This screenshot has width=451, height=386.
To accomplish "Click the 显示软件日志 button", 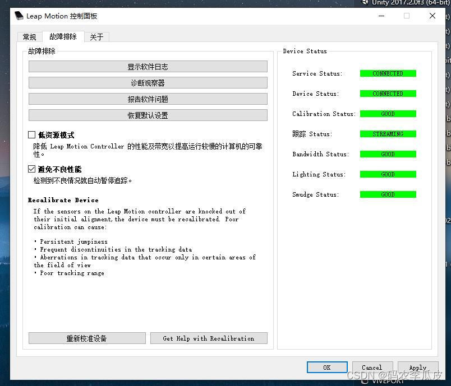I will coord(148,67).
